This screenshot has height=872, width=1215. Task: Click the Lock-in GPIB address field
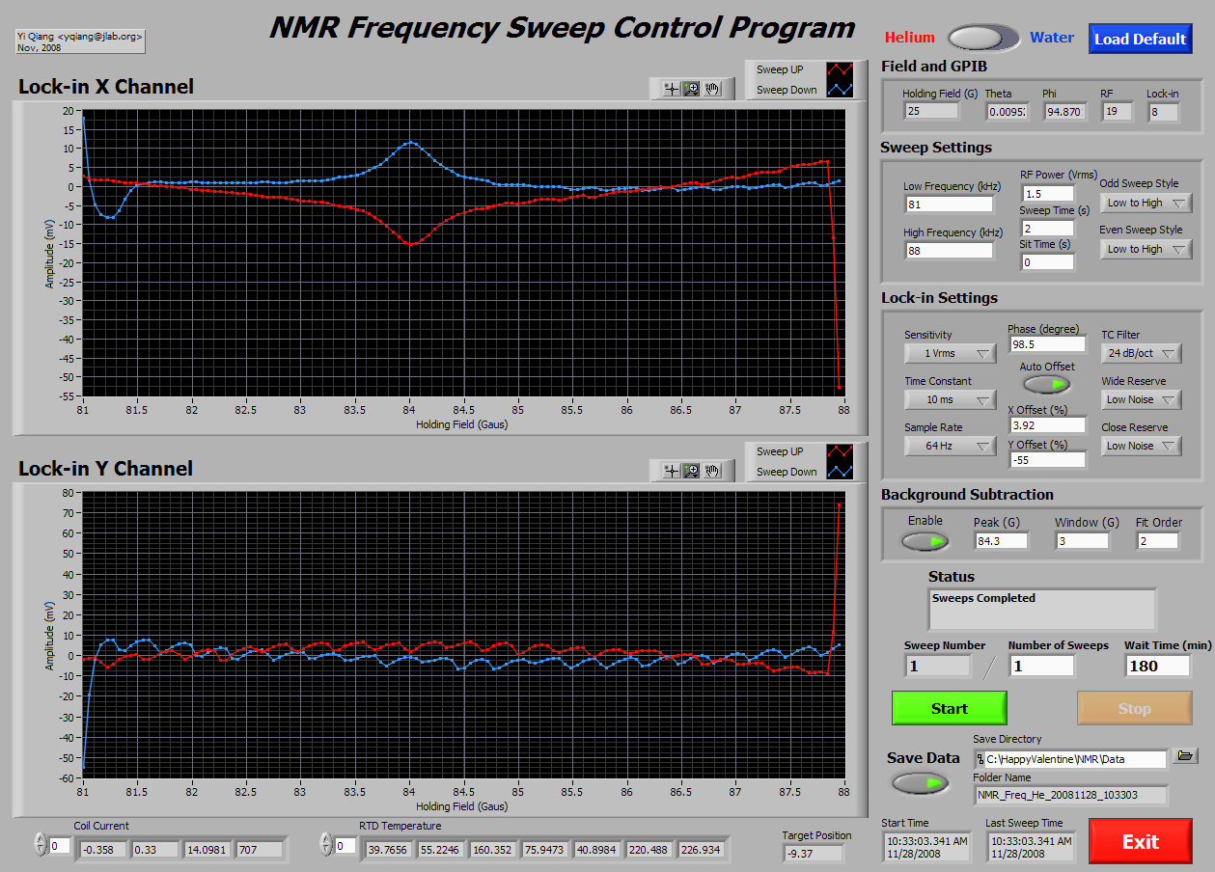pyautogui.click(x=1163, y=111)
